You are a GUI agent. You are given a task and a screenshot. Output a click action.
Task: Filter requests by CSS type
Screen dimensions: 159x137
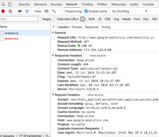(x=107, y=19)
